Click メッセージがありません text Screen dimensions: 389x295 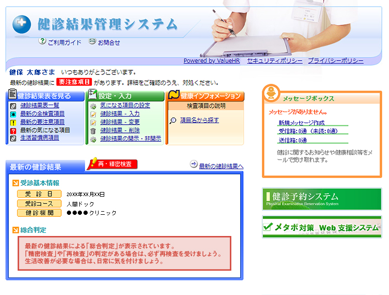[x=298, y=112]
